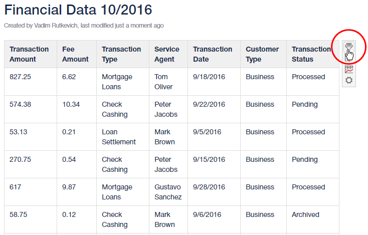Viewport: 368px width, 235px height.
Task: Select the Transaction Type column header
Action: tap(121, 54)
